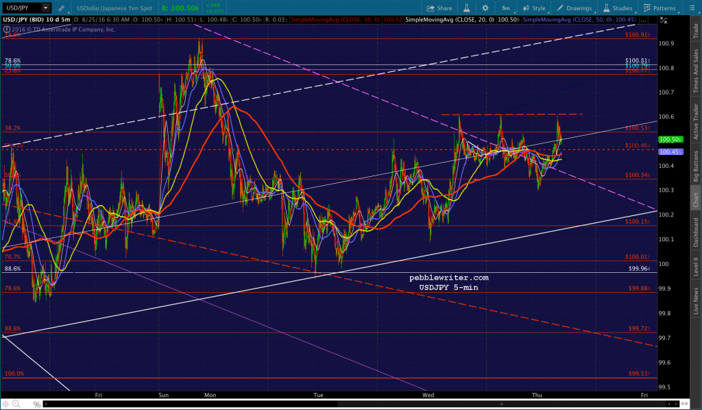Open the Dashboard side tab

pyautogui.click(x=696, y=232)
